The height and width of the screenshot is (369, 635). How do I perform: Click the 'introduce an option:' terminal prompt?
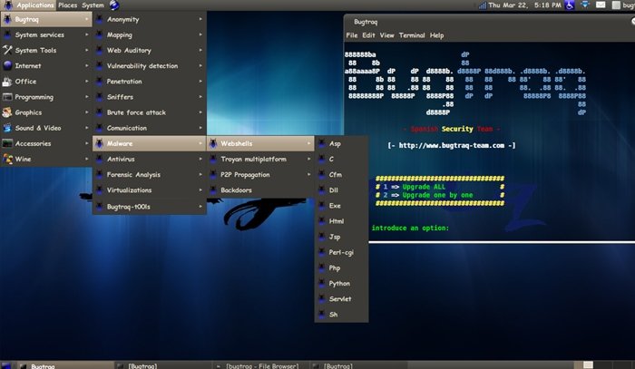pyautogui.click(x=410, y=228)
